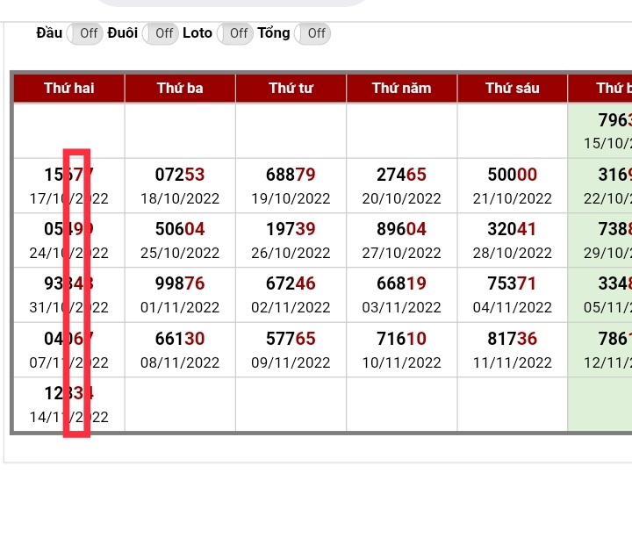Select result 50604 on 25/10/2022
The width and height of the screenshot is (632, 552).
pyautogui.click(x=180, y=229)
